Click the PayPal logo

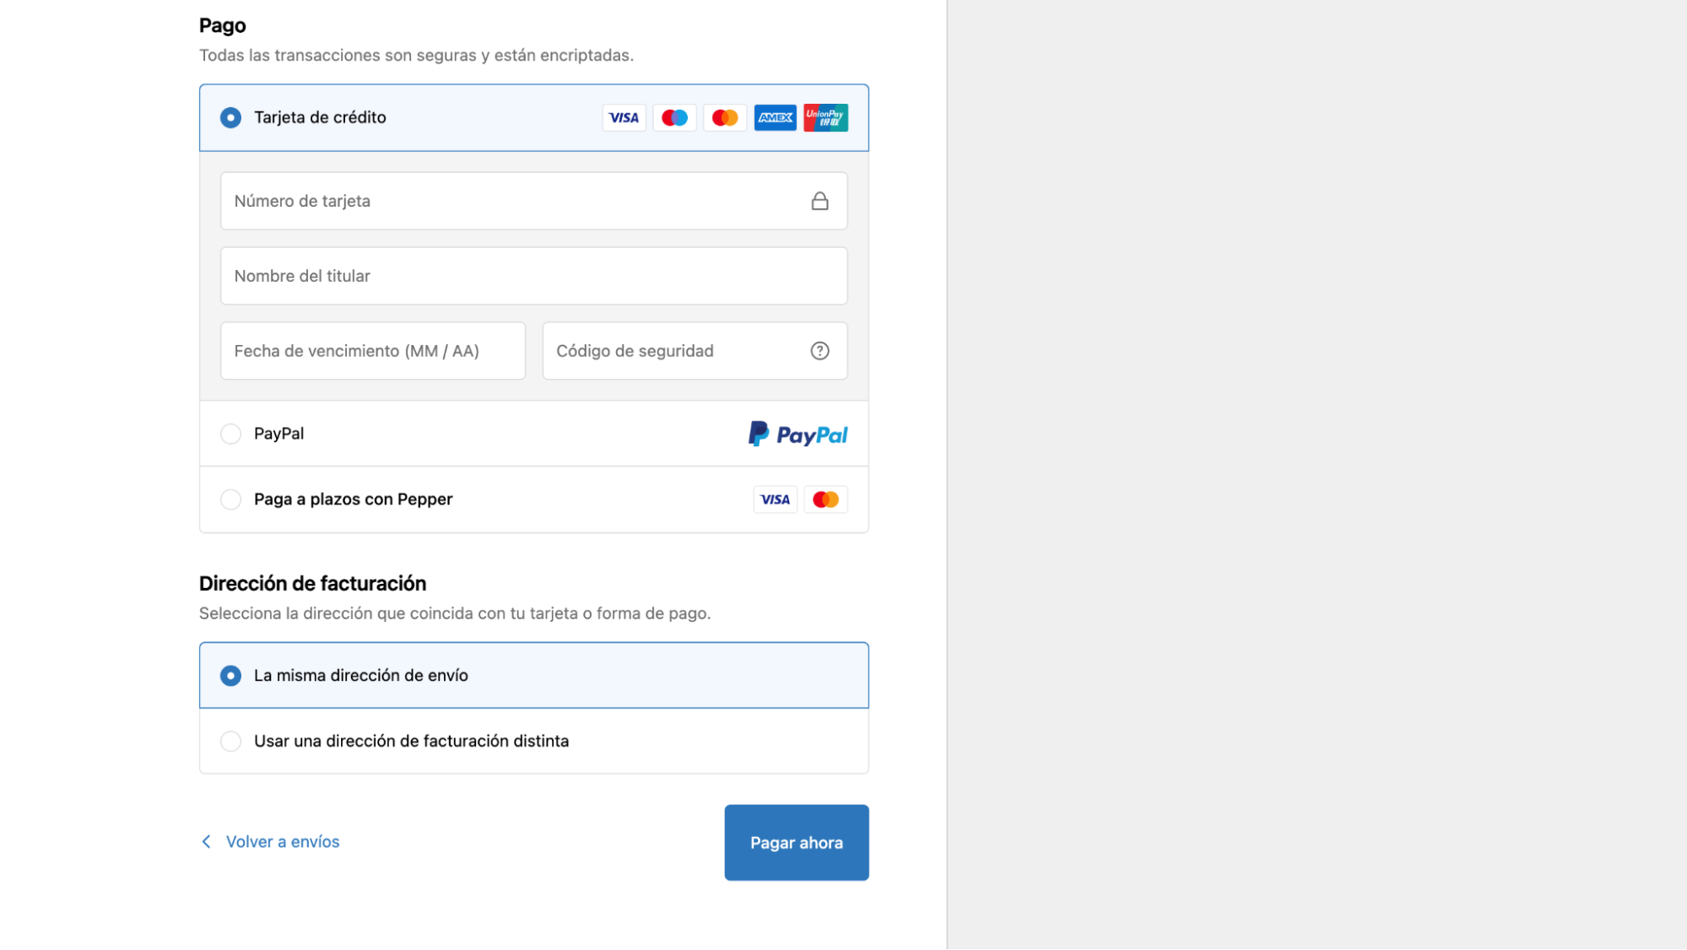pyautogui.click(x=798, y=435)
